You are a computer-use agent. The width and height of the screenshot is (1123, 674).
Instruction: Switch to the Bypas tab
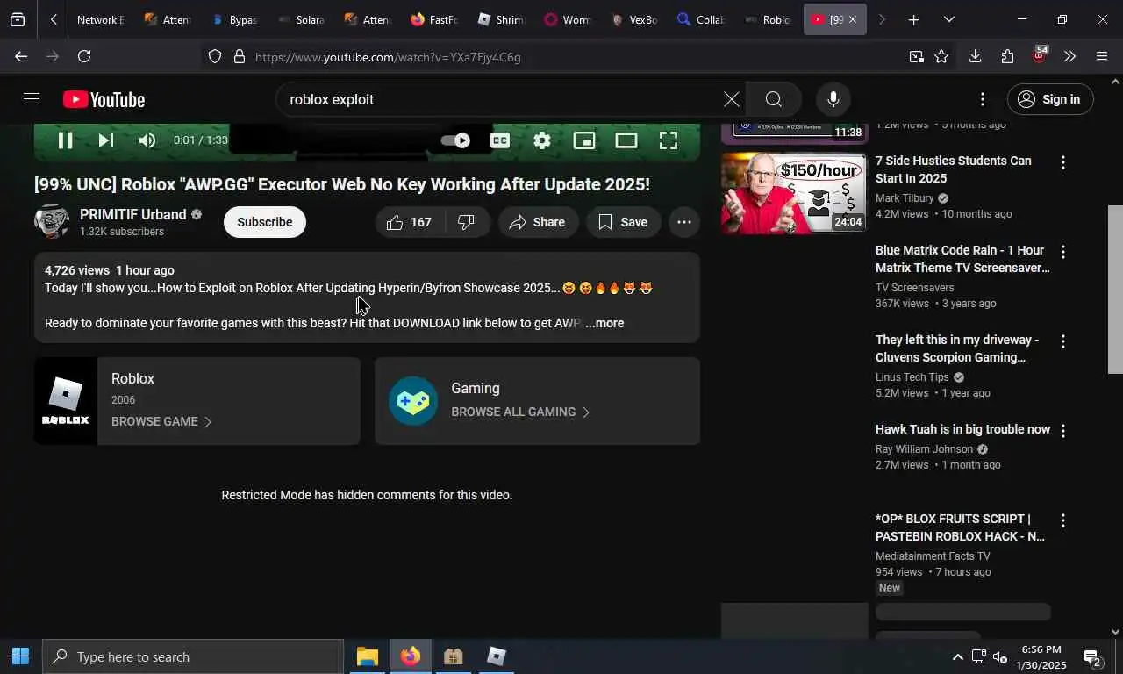(234, 19)
